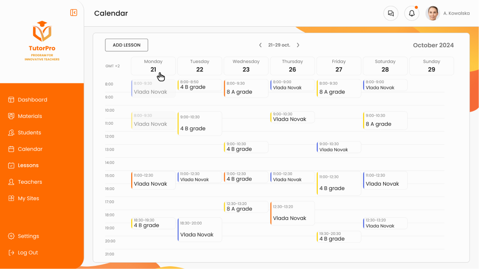Click the Teachers icon in the sidebar

click(11, 182)
